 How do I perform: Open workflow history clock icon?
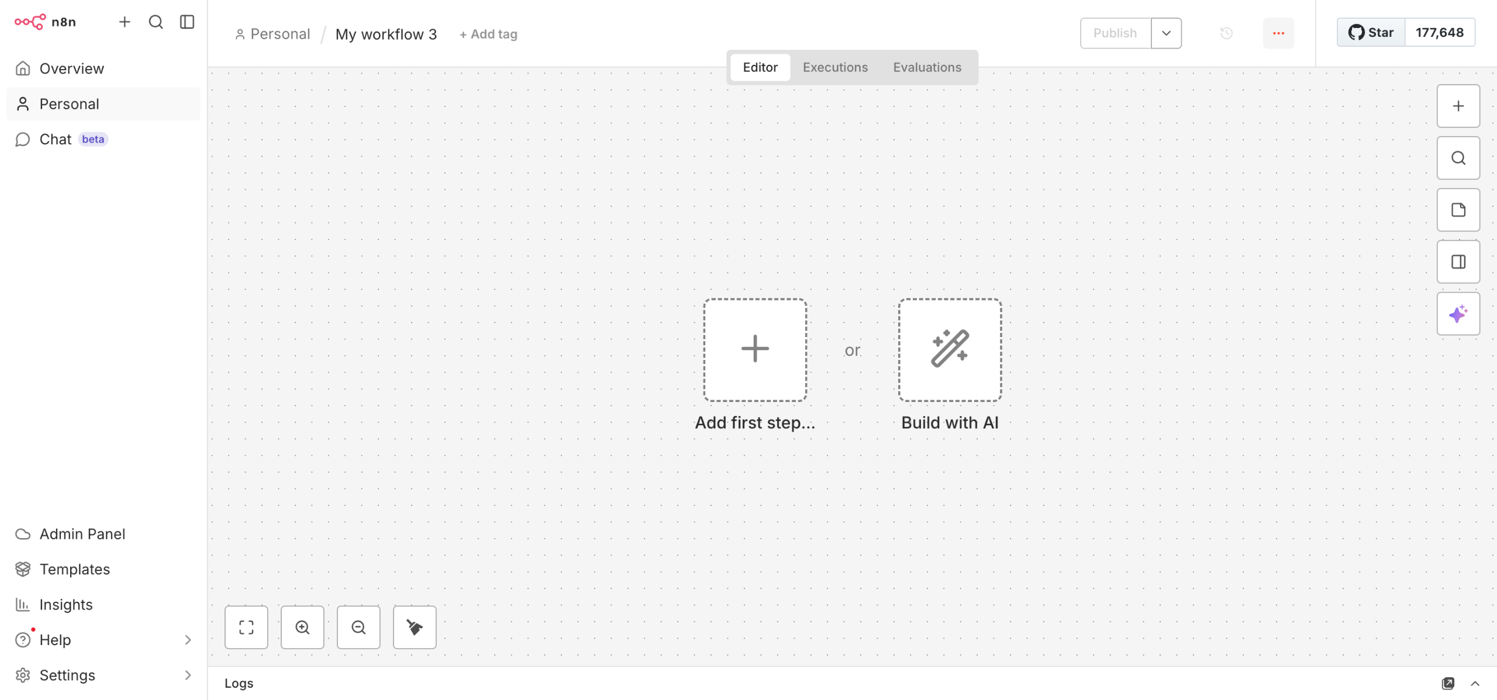[x=1226, y=33]
